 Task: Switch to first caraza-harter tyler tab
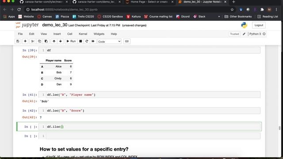click(44, 2)
